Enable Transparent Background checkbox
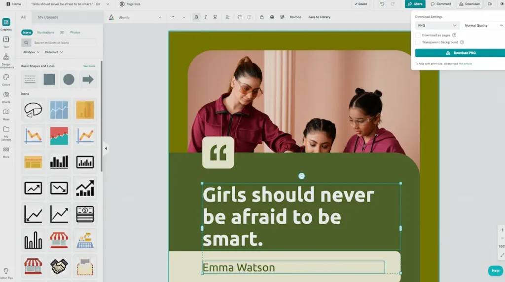 418,42
